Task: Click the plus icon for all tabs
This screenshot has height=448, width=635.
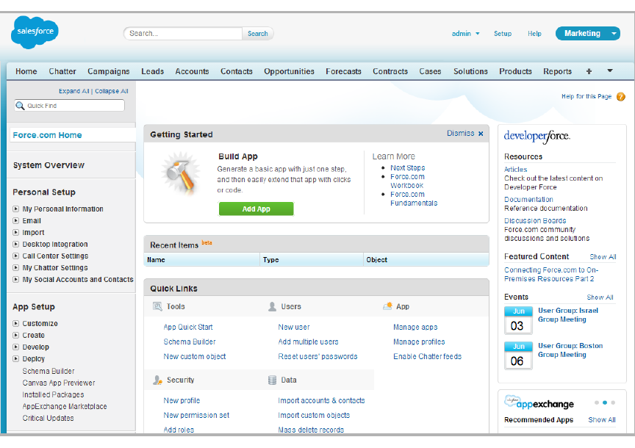Action: click(589, 71)
